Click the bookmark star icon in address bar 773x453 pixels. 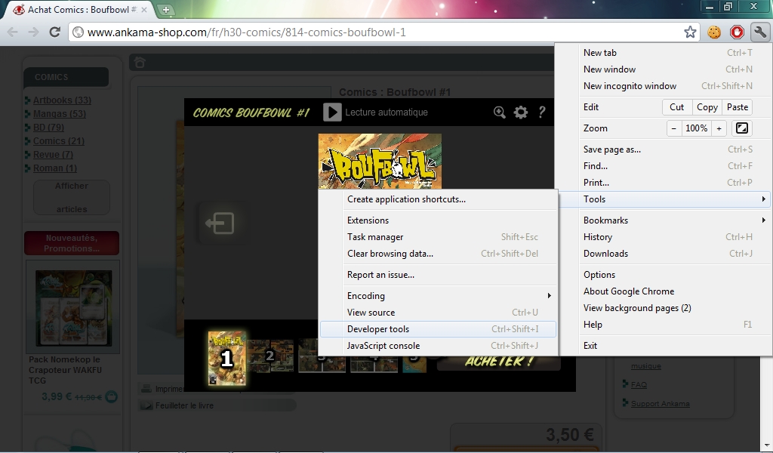tap(690, 32)
